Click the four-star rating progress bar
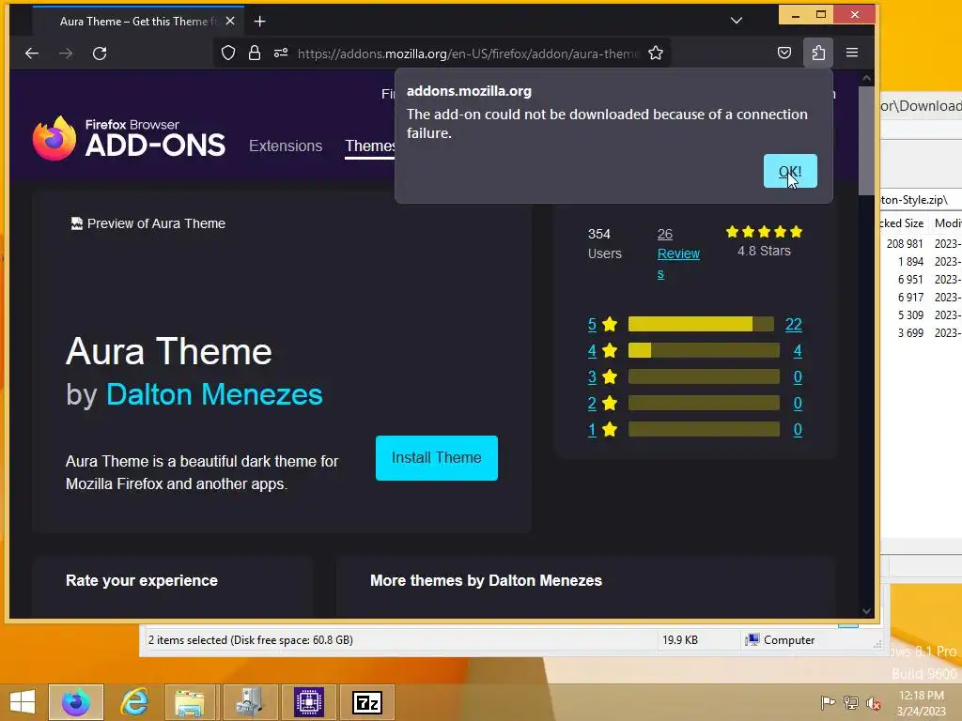 point(704,350)
